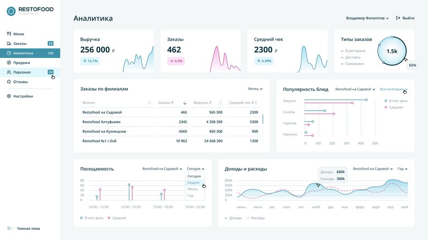Toggle Доставка legend in Типы заказов

[351, 57]
